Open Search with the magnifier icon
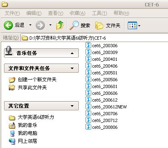Screen dimensions: 168x148 pos(74,25)
